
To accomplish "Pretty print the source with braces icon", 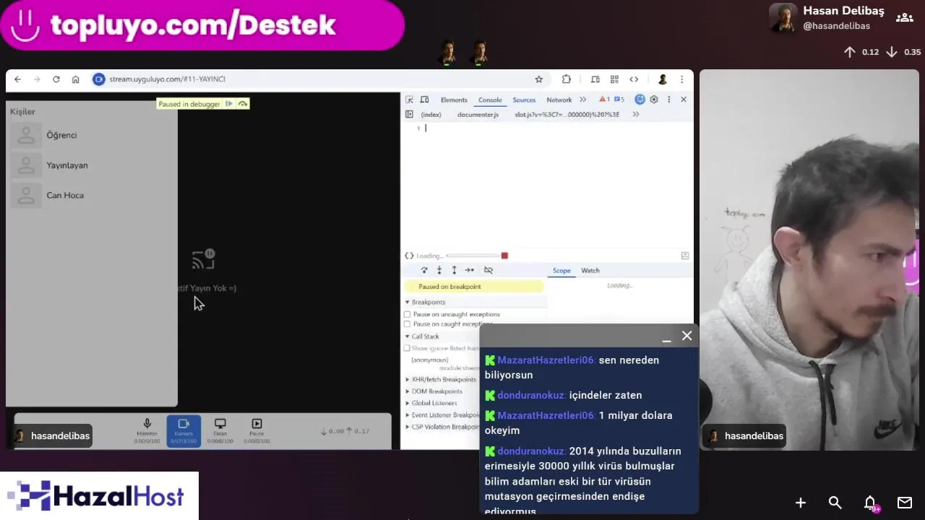I will (409, 256).
